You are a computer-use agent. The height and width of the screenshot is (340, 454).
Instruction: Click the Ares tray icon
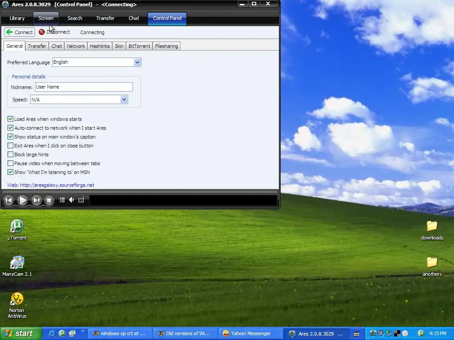373,333
